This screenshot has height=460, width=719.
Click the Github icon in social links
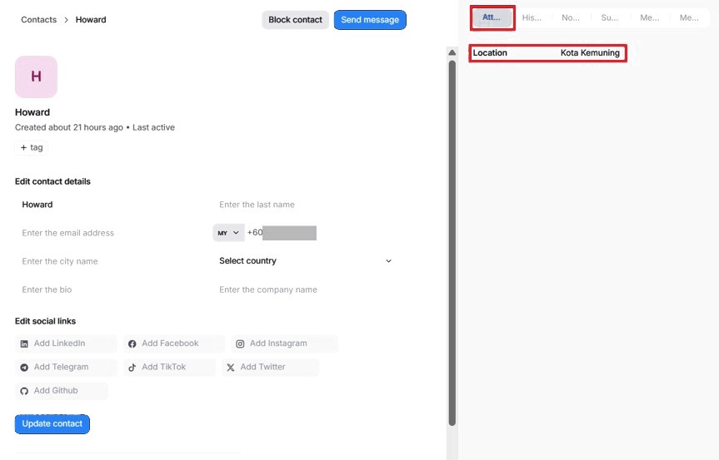point(24,391)
